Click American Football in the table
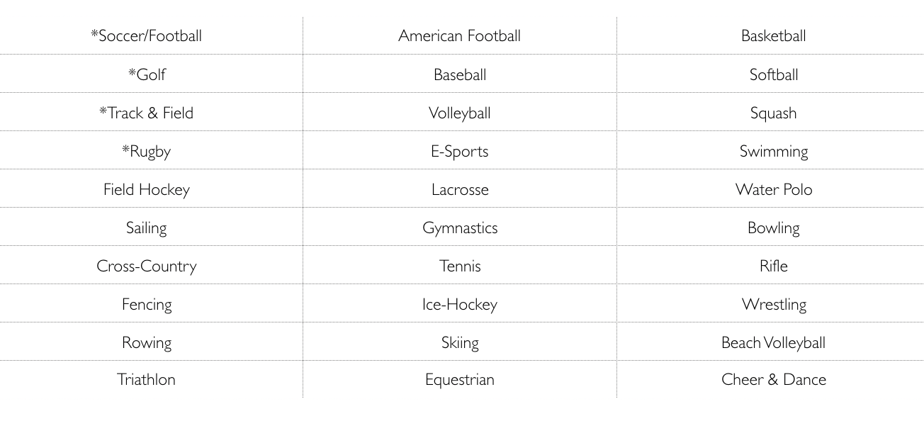The image size is (924, 421). [x=459, y=36]
